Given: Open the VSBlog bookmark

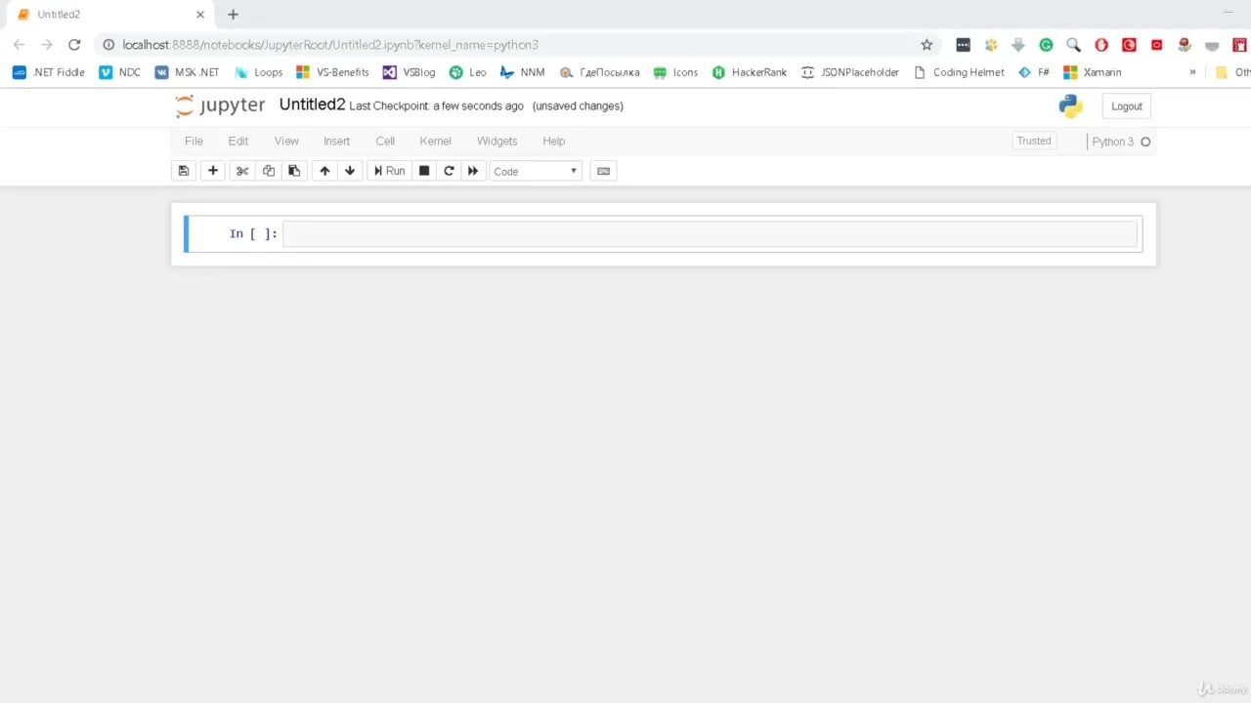Looking at the screenshot, I should tap(409, 72).
